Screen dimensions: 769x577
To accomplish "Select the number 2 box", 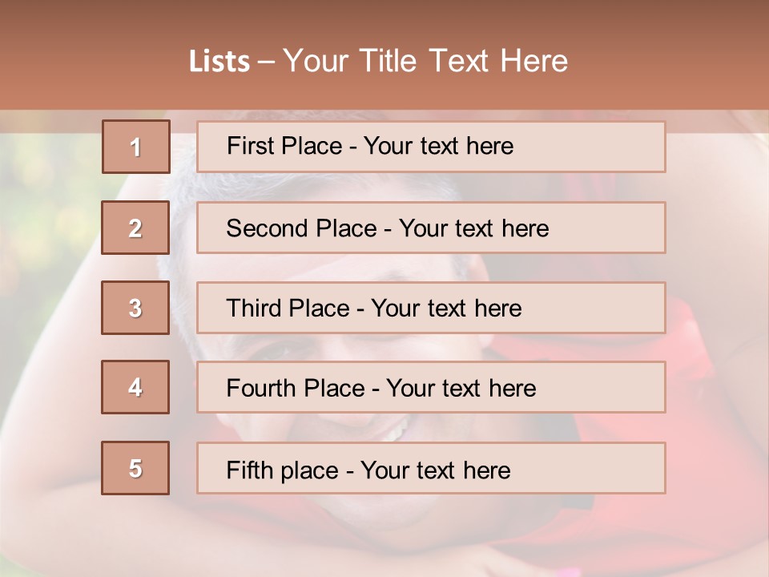I will coord(135,228).
